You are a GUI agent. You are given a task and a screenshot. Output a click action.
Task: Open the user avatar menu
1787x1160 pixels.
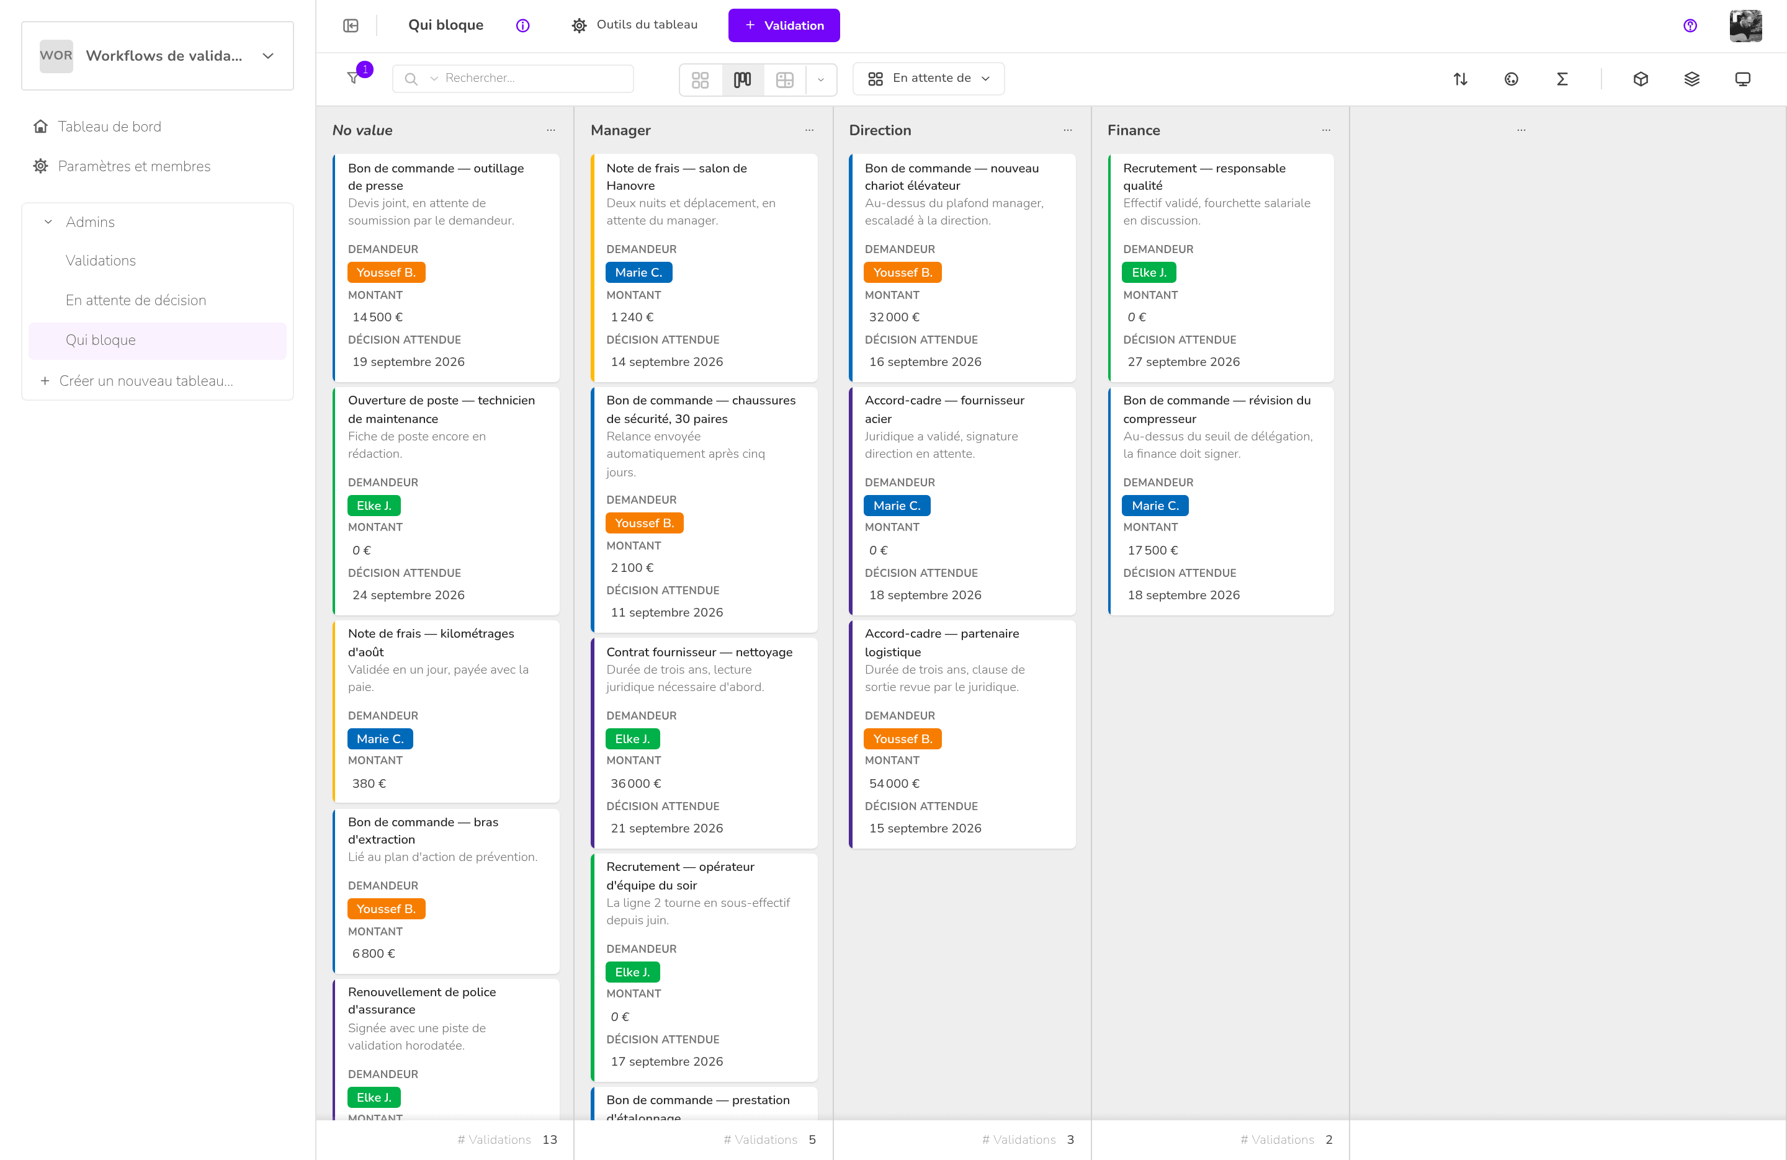[1745, 25]
